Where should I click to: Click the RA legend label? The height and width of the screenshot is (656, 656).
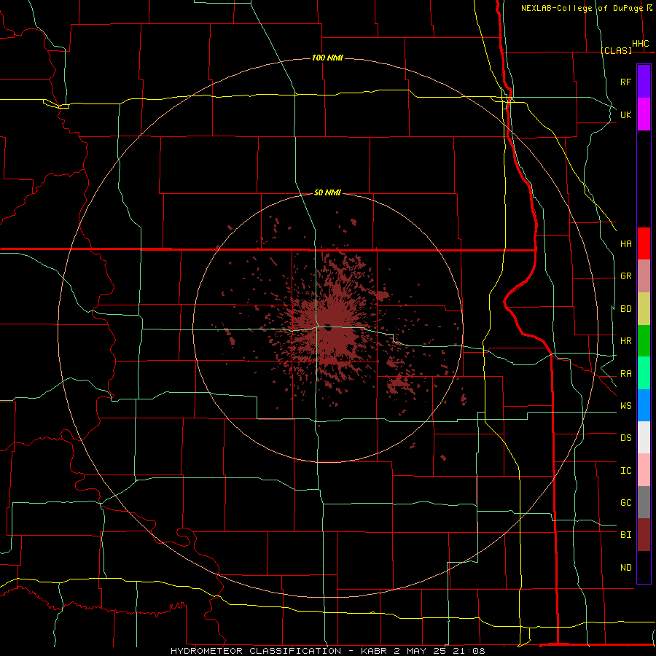625,374
